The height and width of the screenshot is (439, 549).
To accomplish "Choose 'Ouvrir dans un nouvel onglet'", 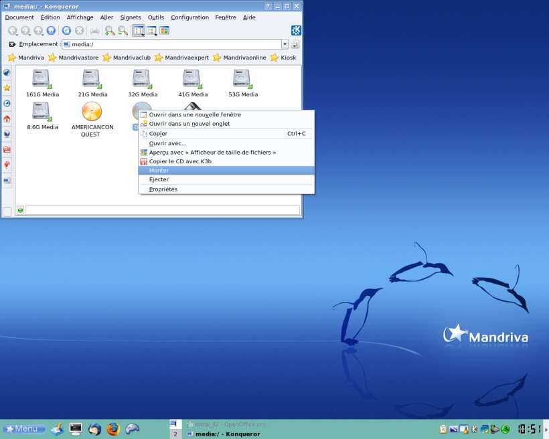I will 226,124.
